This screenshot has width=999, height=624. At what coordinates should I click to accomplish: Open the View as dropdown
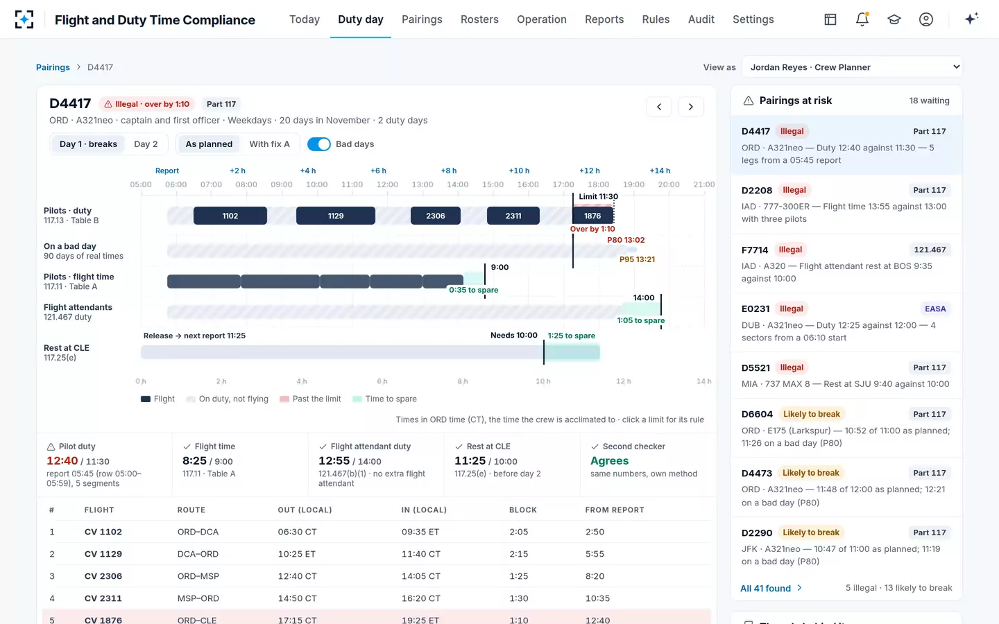[x=852, y=67]
